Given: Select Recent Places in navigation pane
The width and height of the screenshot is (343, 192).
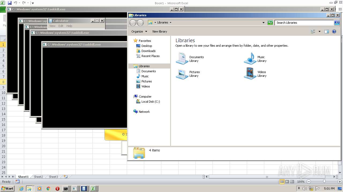Looking at the screenshot, I should [x=150, y=56].
